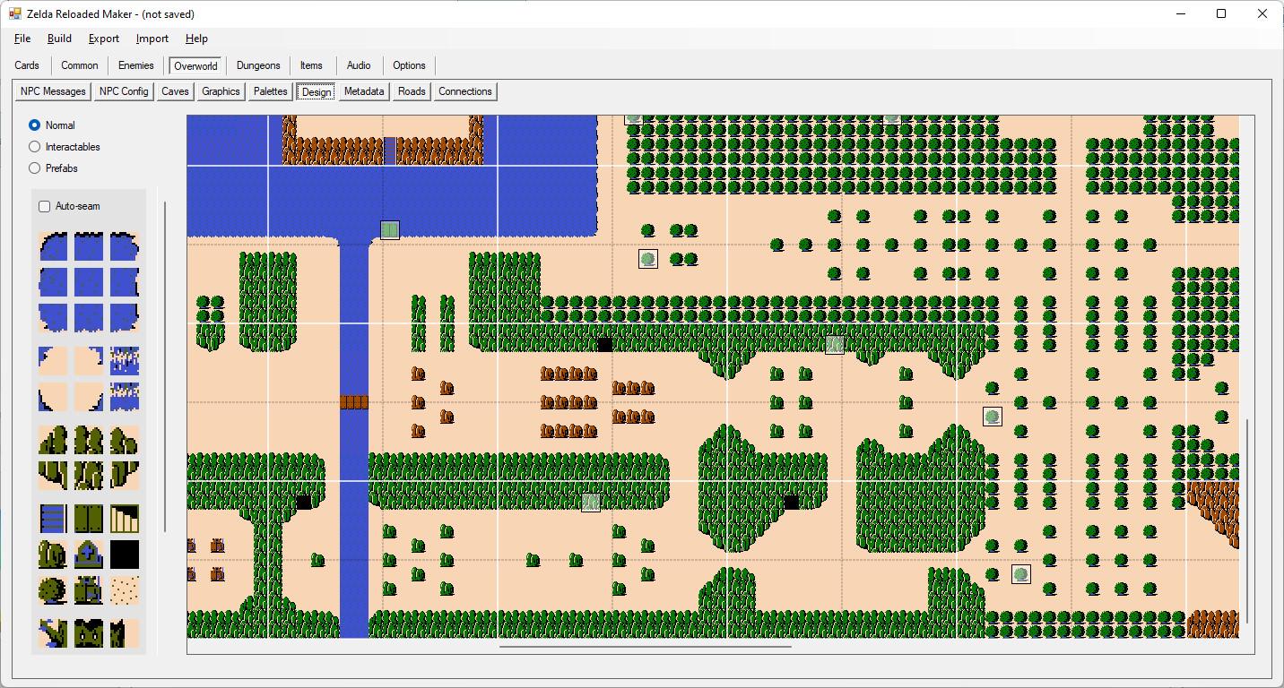This screenshot has height=688, width=1284.
Task: Open the Build menu
Action: point(60,39)
